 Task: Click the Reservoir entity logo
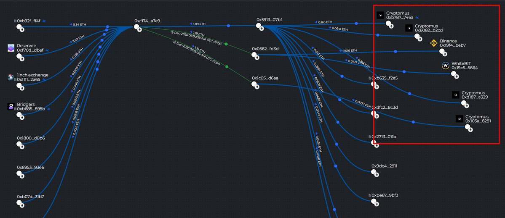click(x=11, y=48)
